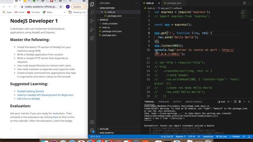Create a new terminal with plus icon
This screenshot has height=142, width=253.
coord(228,102)
